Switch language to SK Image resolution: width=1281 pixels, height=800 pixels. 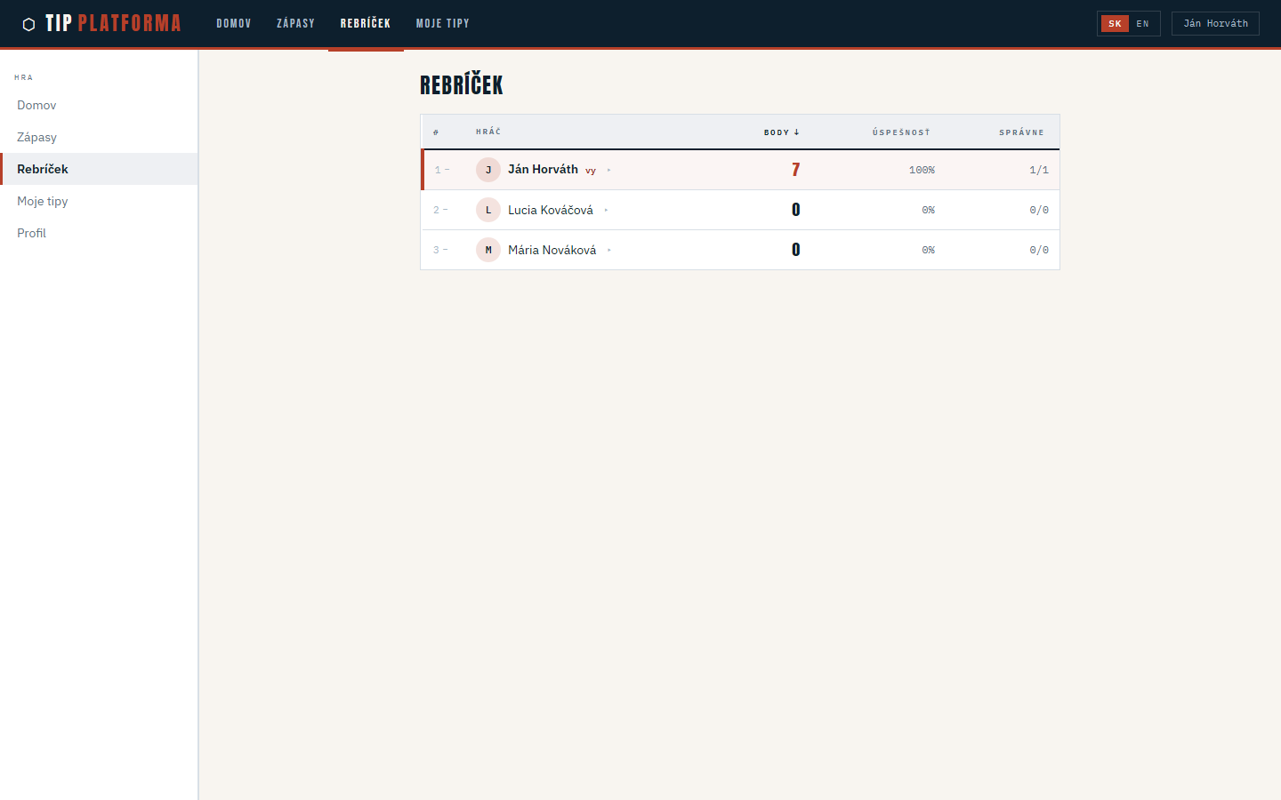click(1115, 24)
